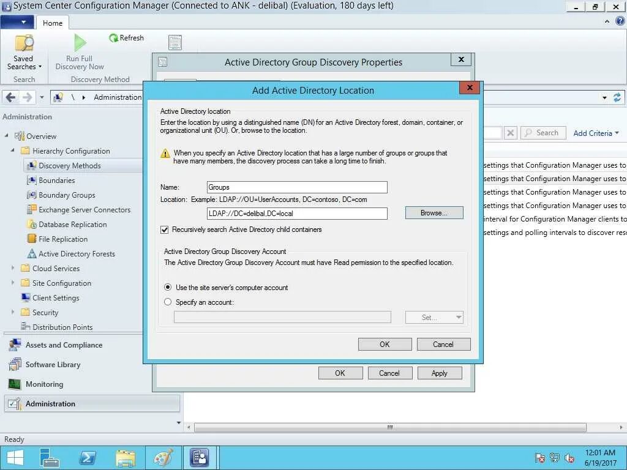The width and height of the screenshot is (627, 470).
Task: Open Windows Start button
Action: (x=15, y=458)
